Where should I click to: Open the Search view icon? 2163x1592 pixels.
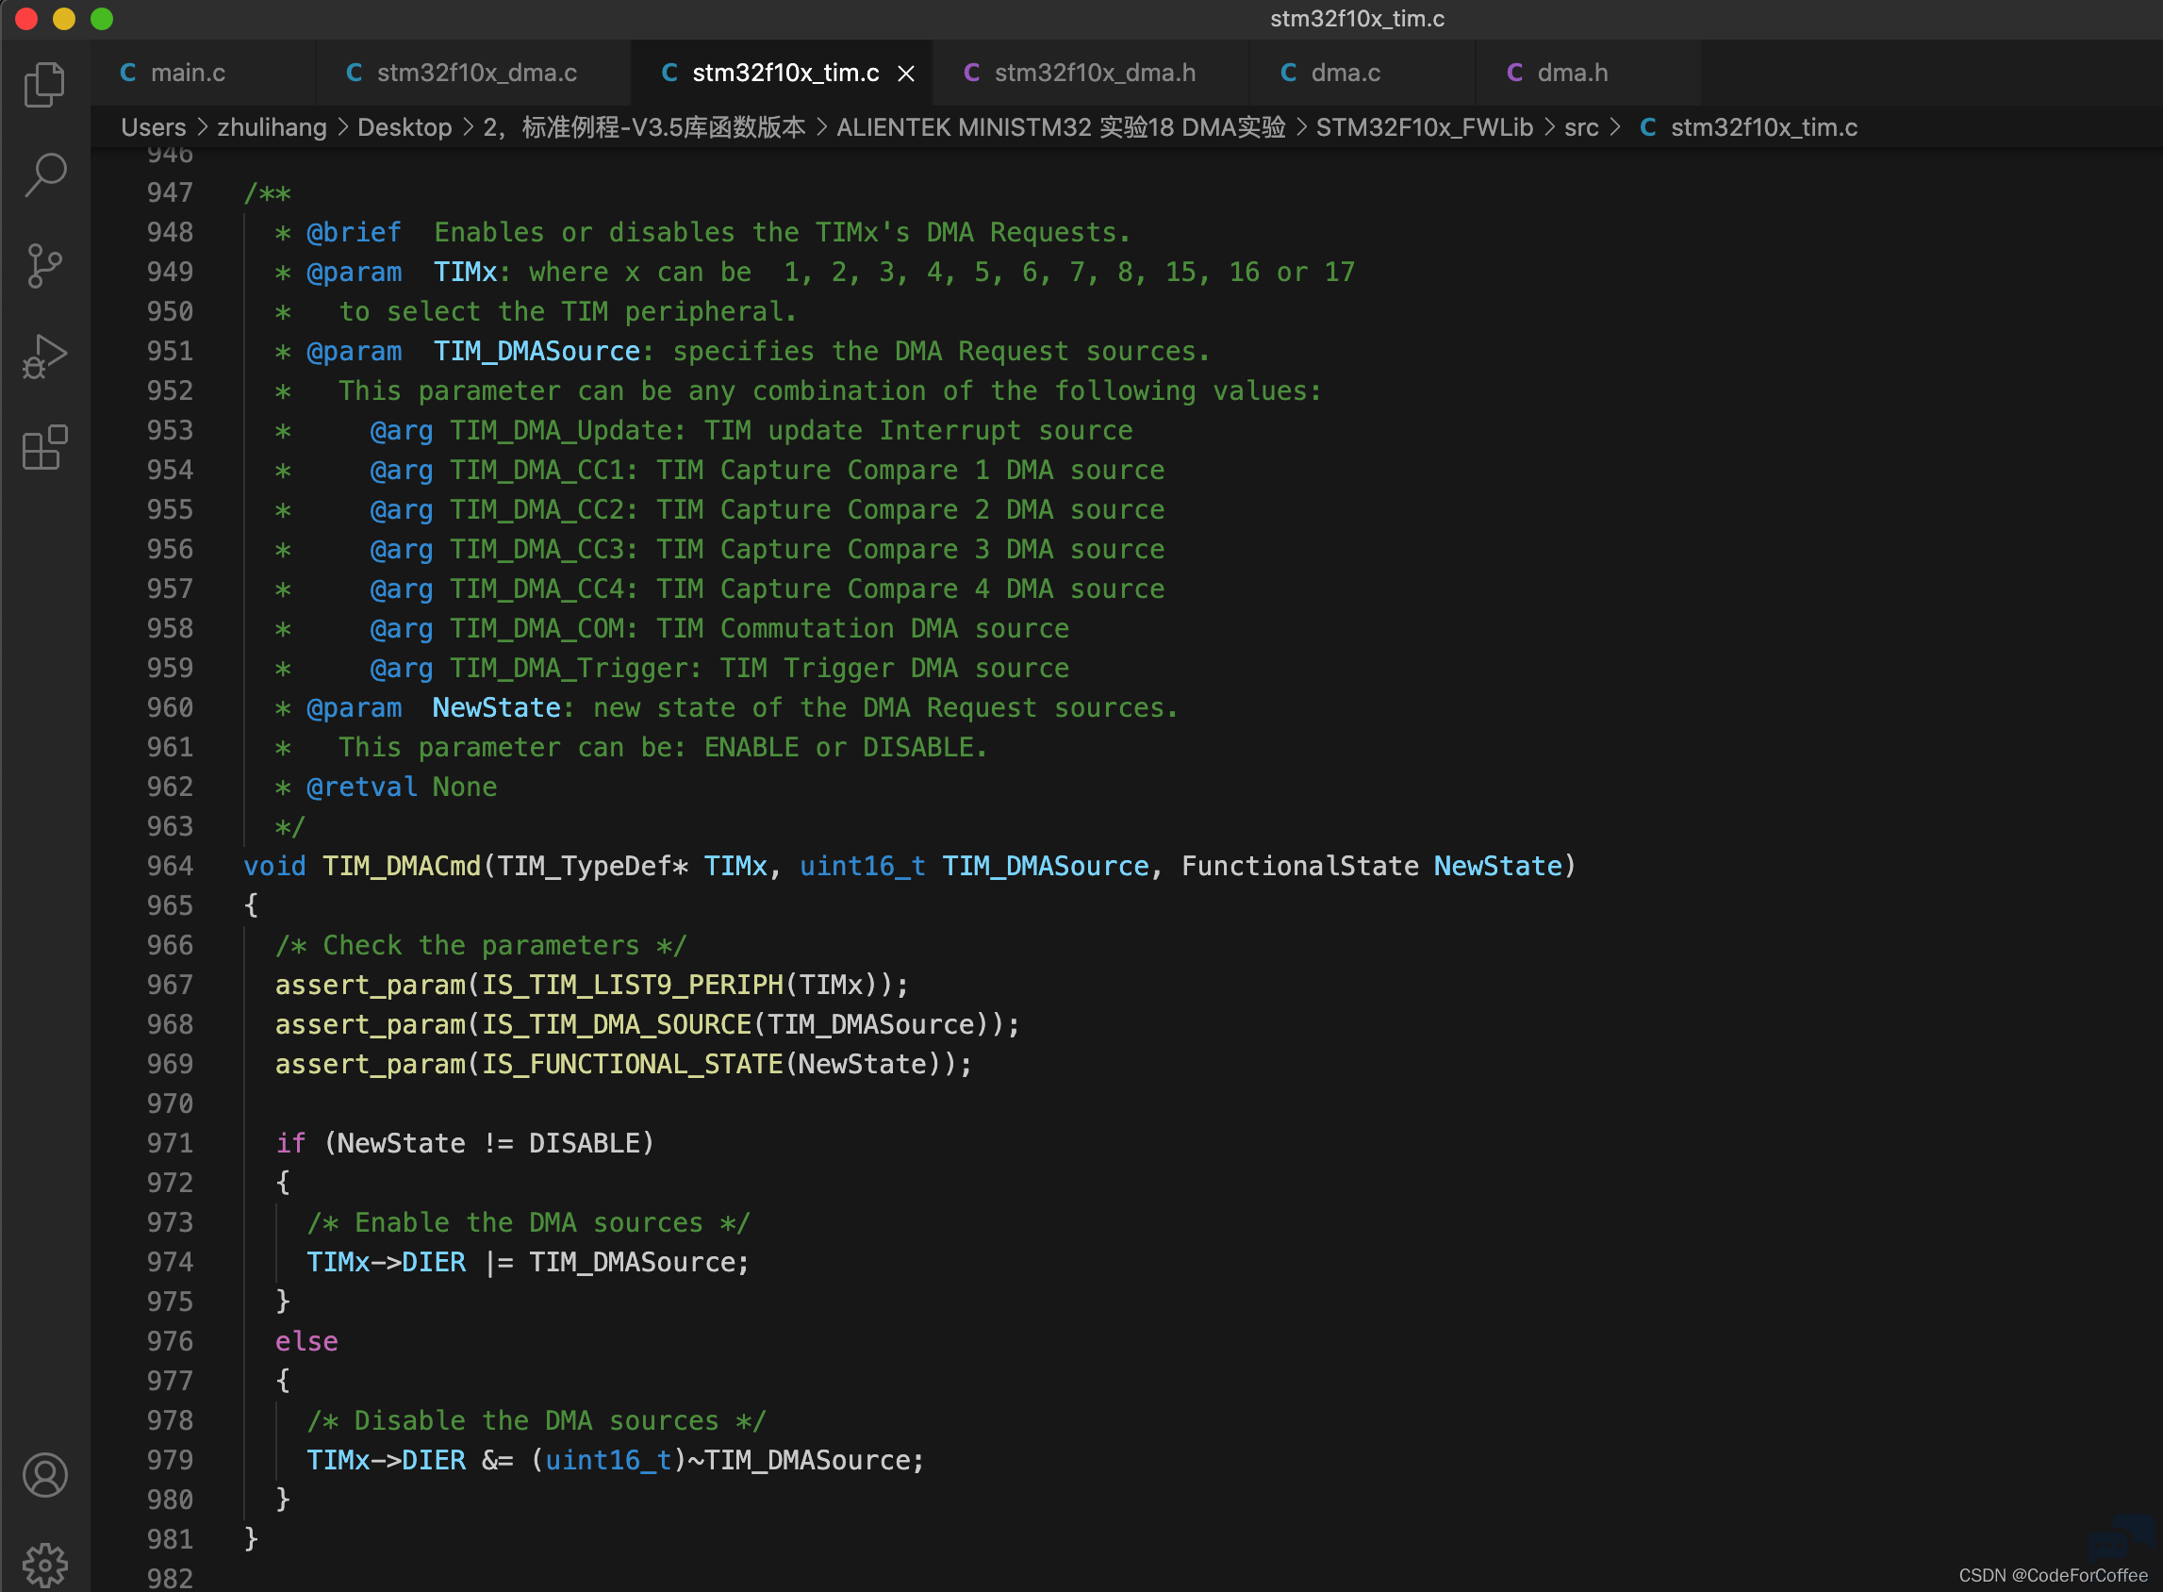click(44, 175)
